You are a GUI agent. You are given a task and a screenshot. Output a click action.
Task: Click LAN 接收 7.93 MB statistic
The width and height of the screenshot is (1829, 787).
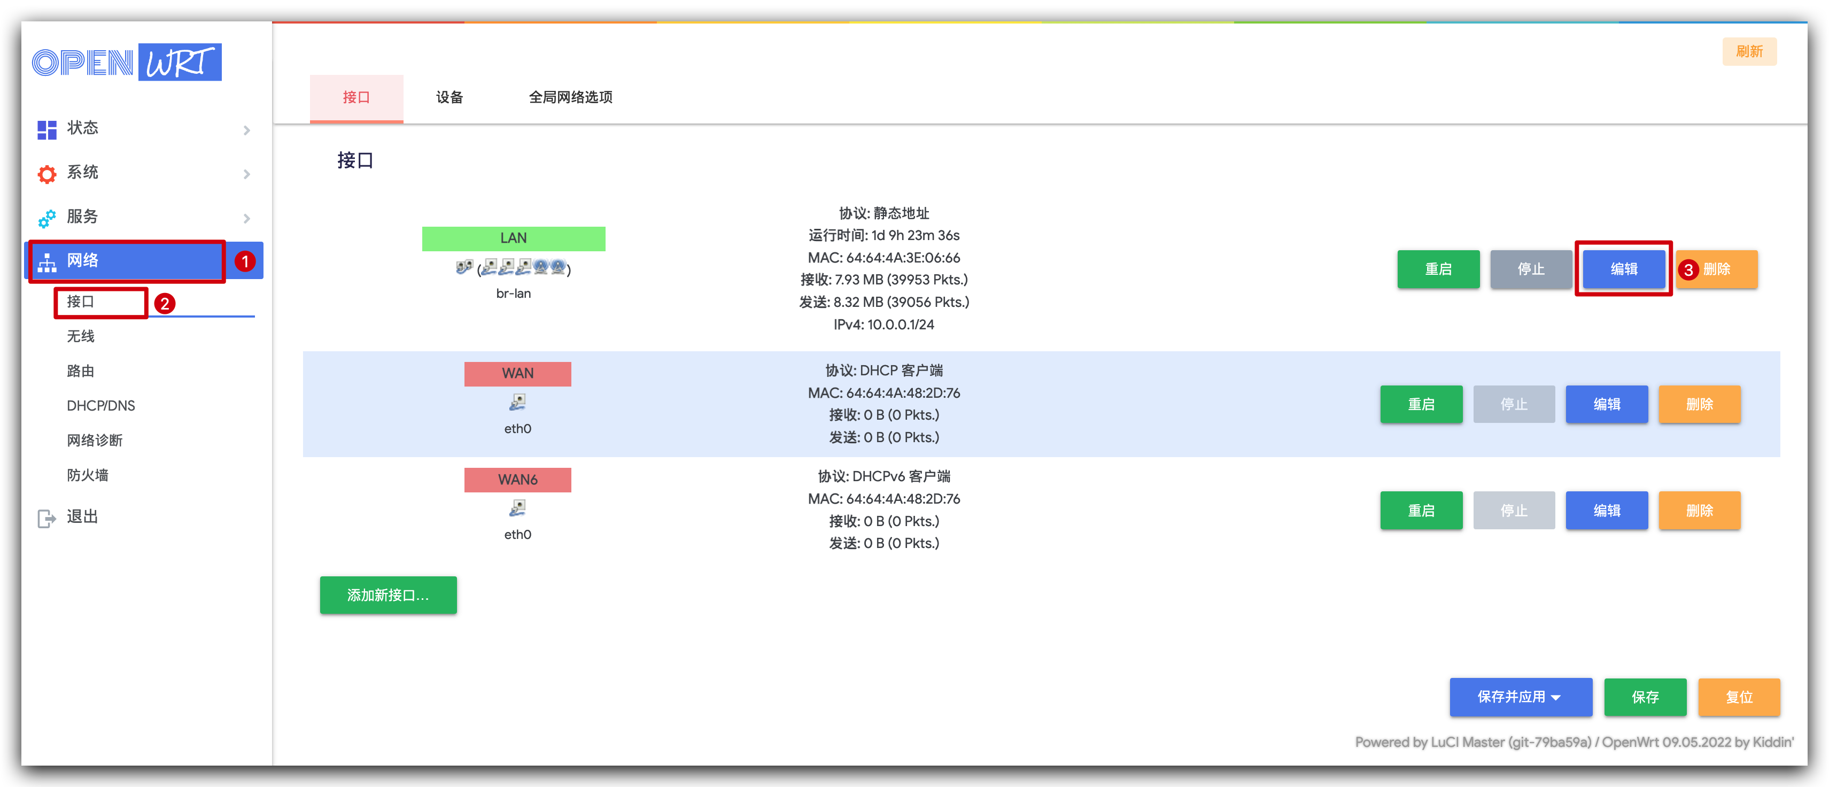click(884, 280)
